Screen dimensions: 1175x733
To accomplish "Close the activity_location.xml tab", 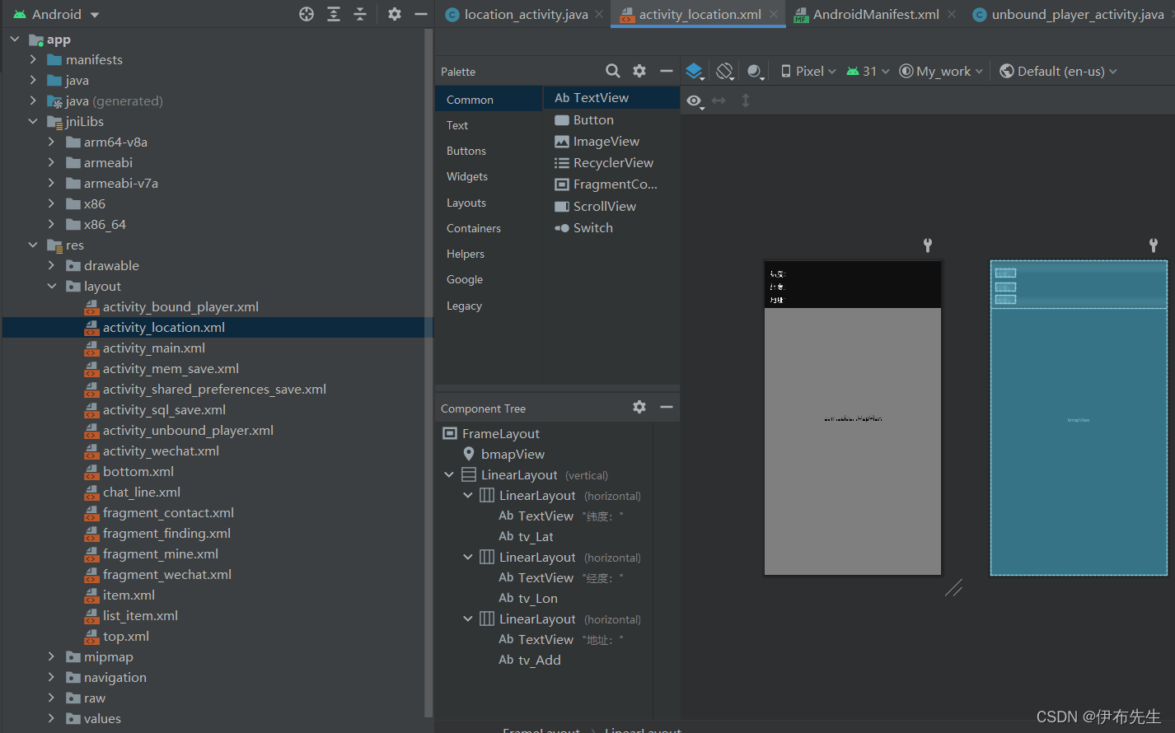I will [774, 14].
